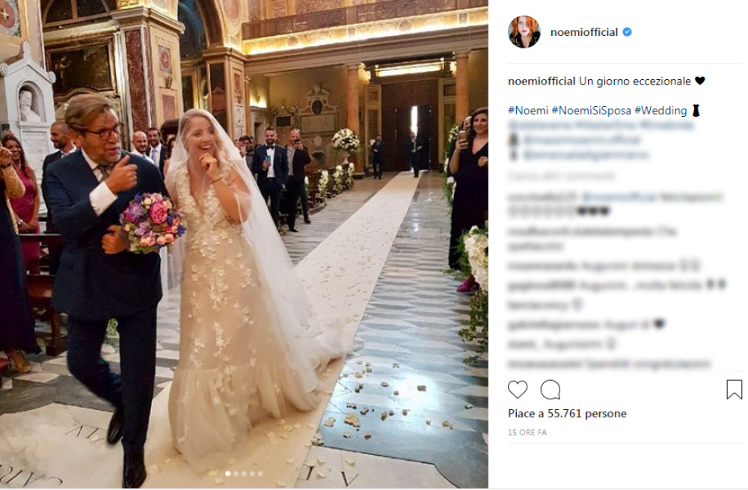748x490 pixels.
Task: Jump to the fourth carousel dot
Action: 252,474
